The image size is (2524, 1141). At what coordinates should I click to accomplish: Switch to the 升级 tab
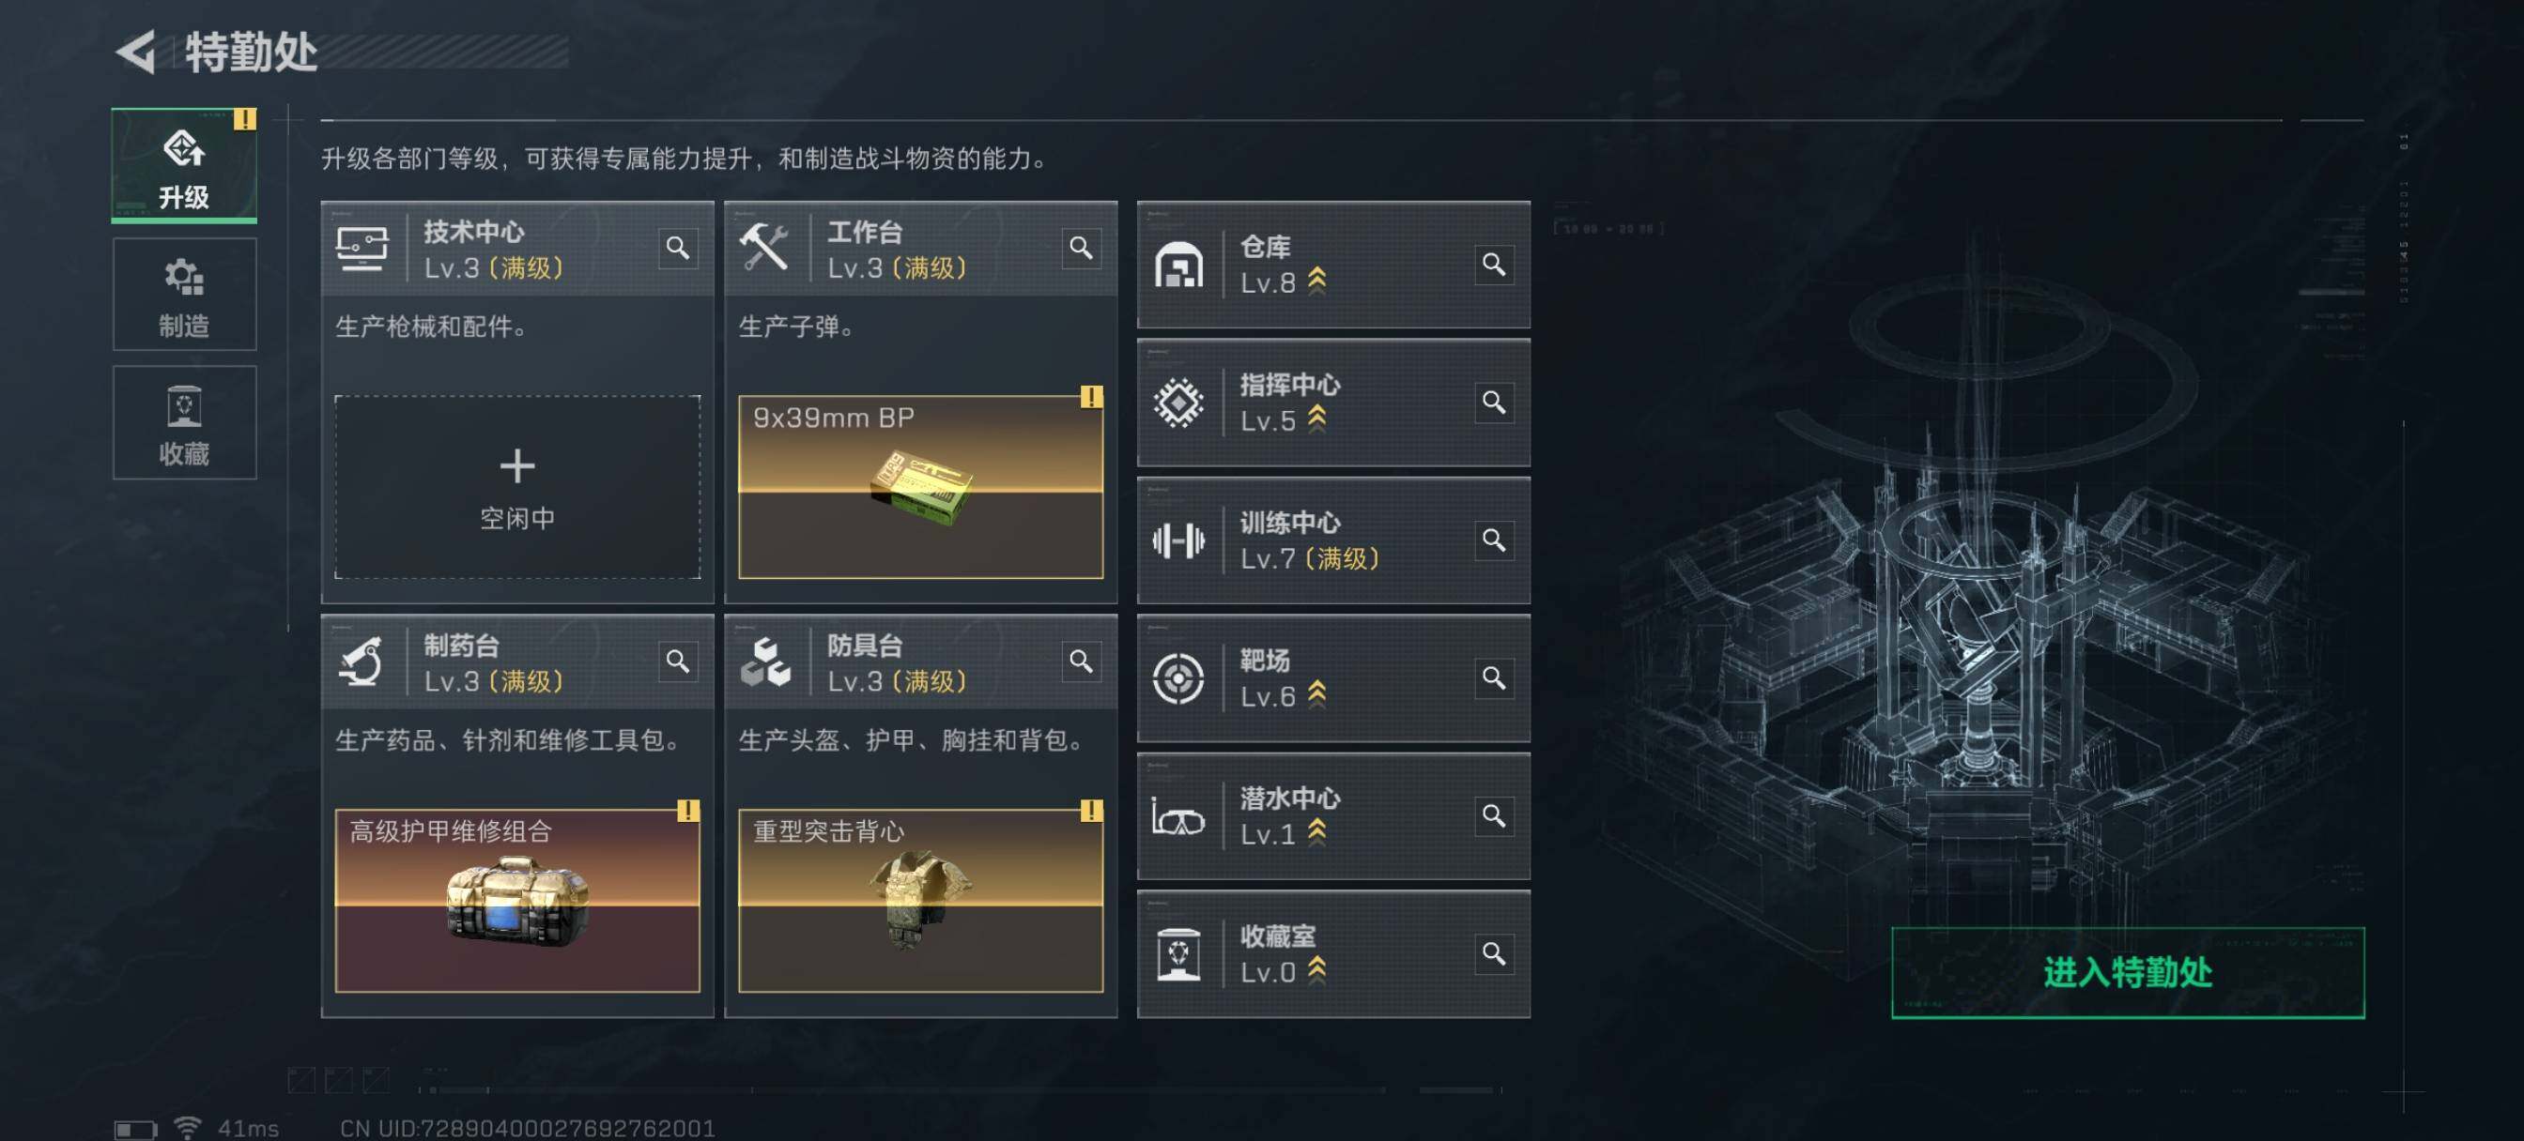click(x=184, y=165)
